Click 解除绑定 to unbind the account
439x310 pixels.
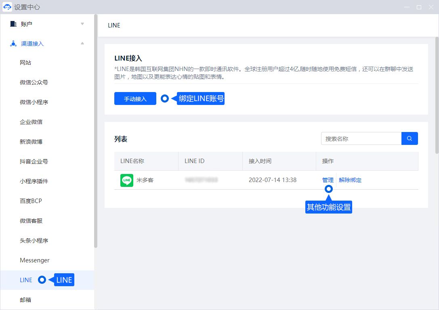coord(350,180)
